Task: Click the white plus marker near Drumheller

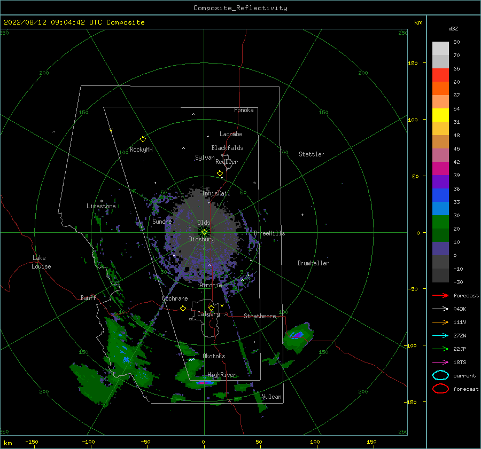Action: (x=302, y=215)
